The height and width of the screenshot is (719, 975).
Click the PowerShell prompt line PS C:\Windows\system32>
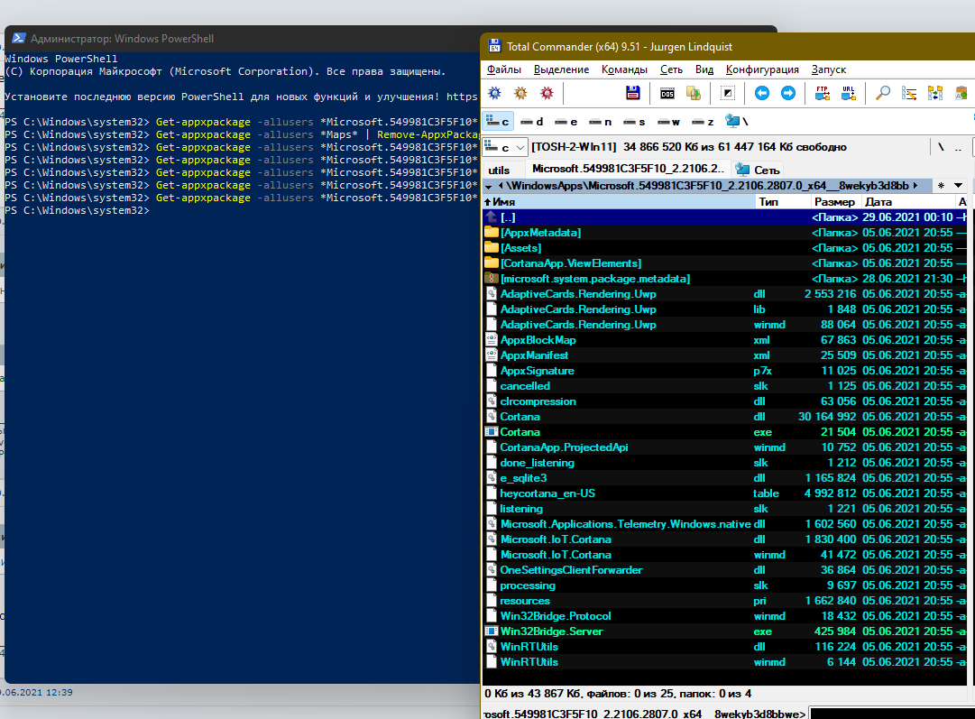(77, 210)
